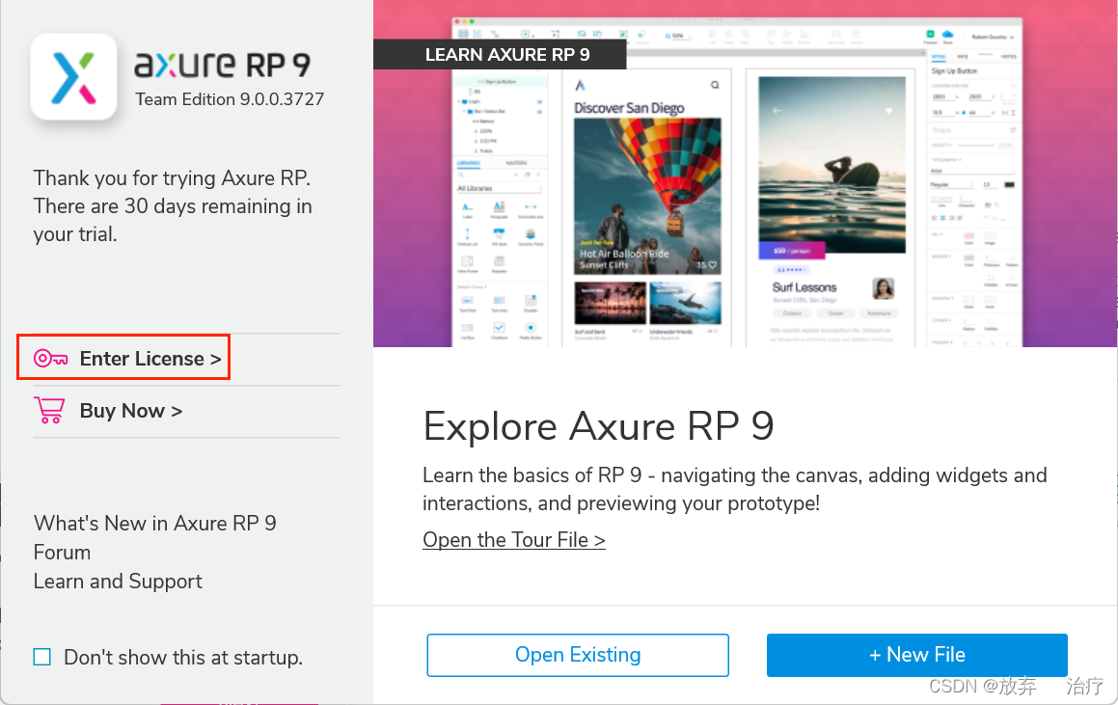The height and width of the screenshot is (705, 1118).
Task: Check Don't show this at startup
Action: [x=41, y=657]
